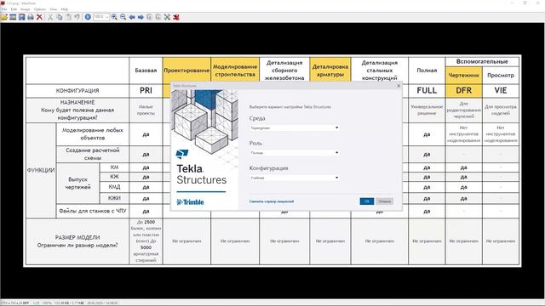Click the Отмена cancel button
Viewport: 545px width, 306px height.
(x=384, y=201)
